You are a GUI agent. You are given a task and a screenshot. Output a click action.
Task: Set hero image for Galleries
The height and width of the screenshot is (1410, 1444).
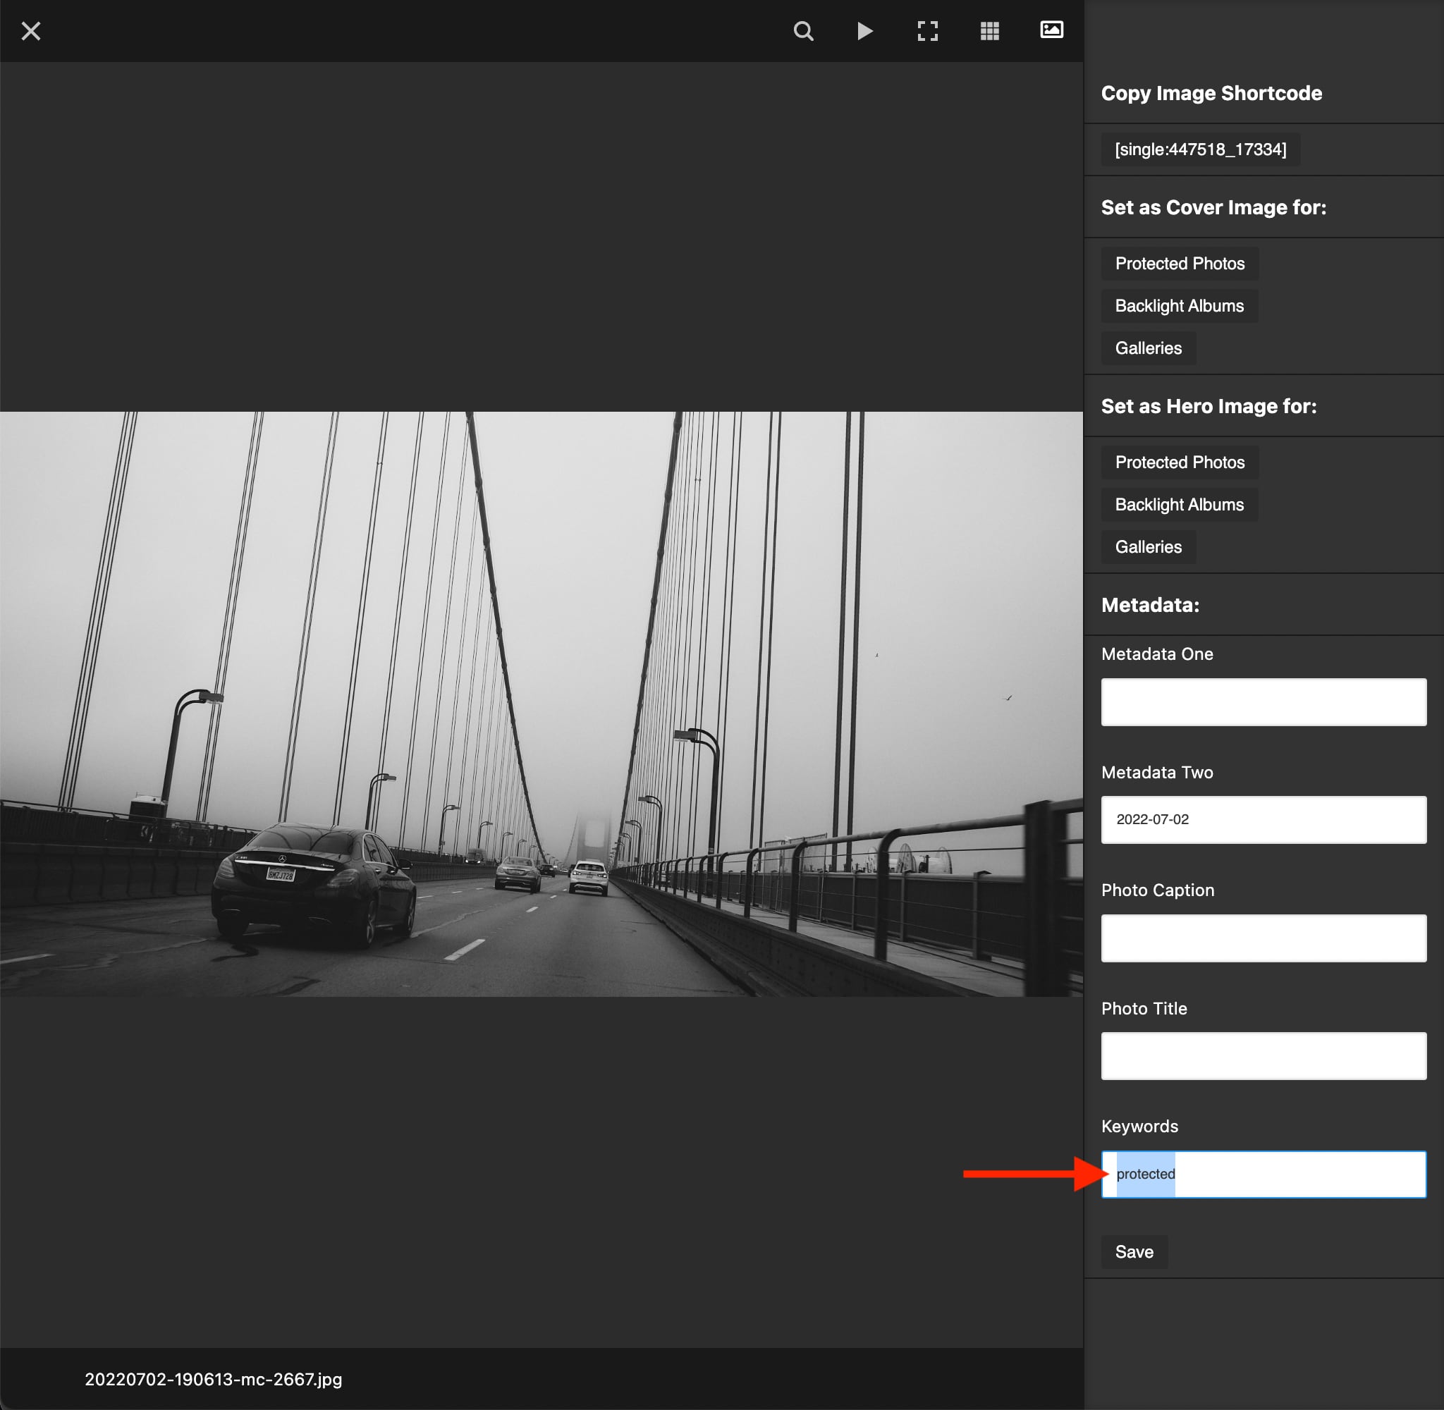[1148, 546]
